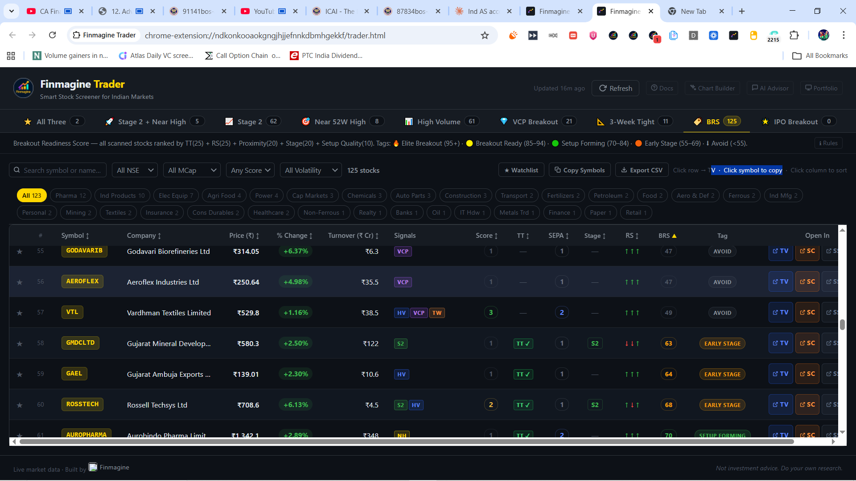Sort table by Symbol column
This screenshot has width=856, height=481.
(x=75, y=236)
